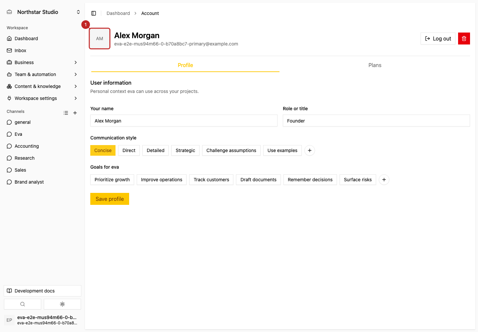
Task: Click the Sales channel chat bubble icon
Action: coord(9,170)
